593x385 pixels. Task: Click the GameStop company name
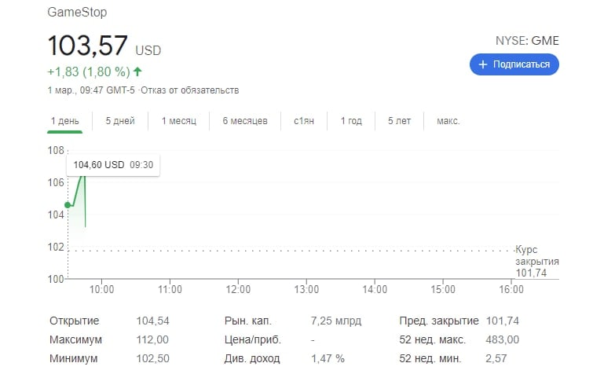click(77, 12)
